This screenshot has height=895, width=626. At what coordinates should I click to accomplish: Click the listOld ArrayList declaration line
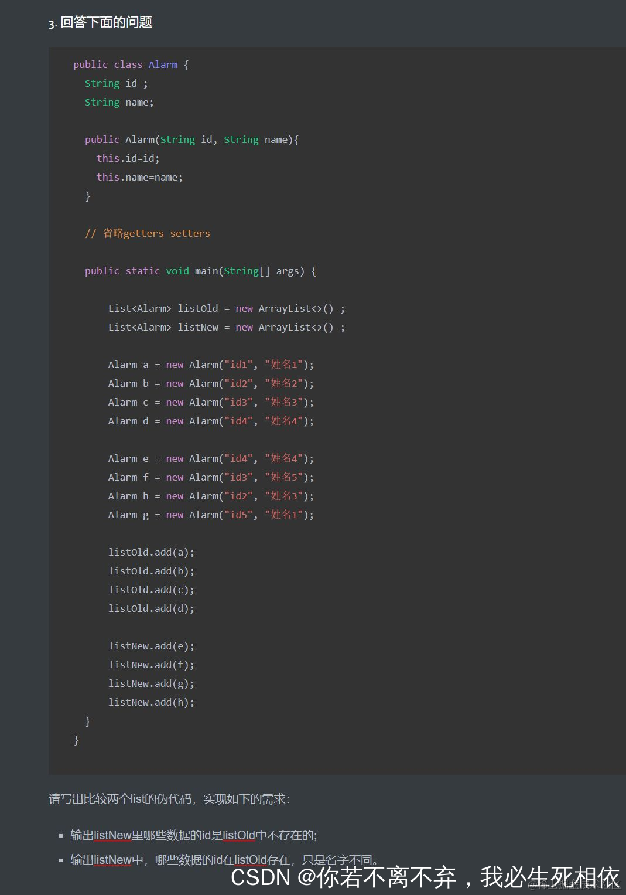pyautogui.click(x=227, y=308)
